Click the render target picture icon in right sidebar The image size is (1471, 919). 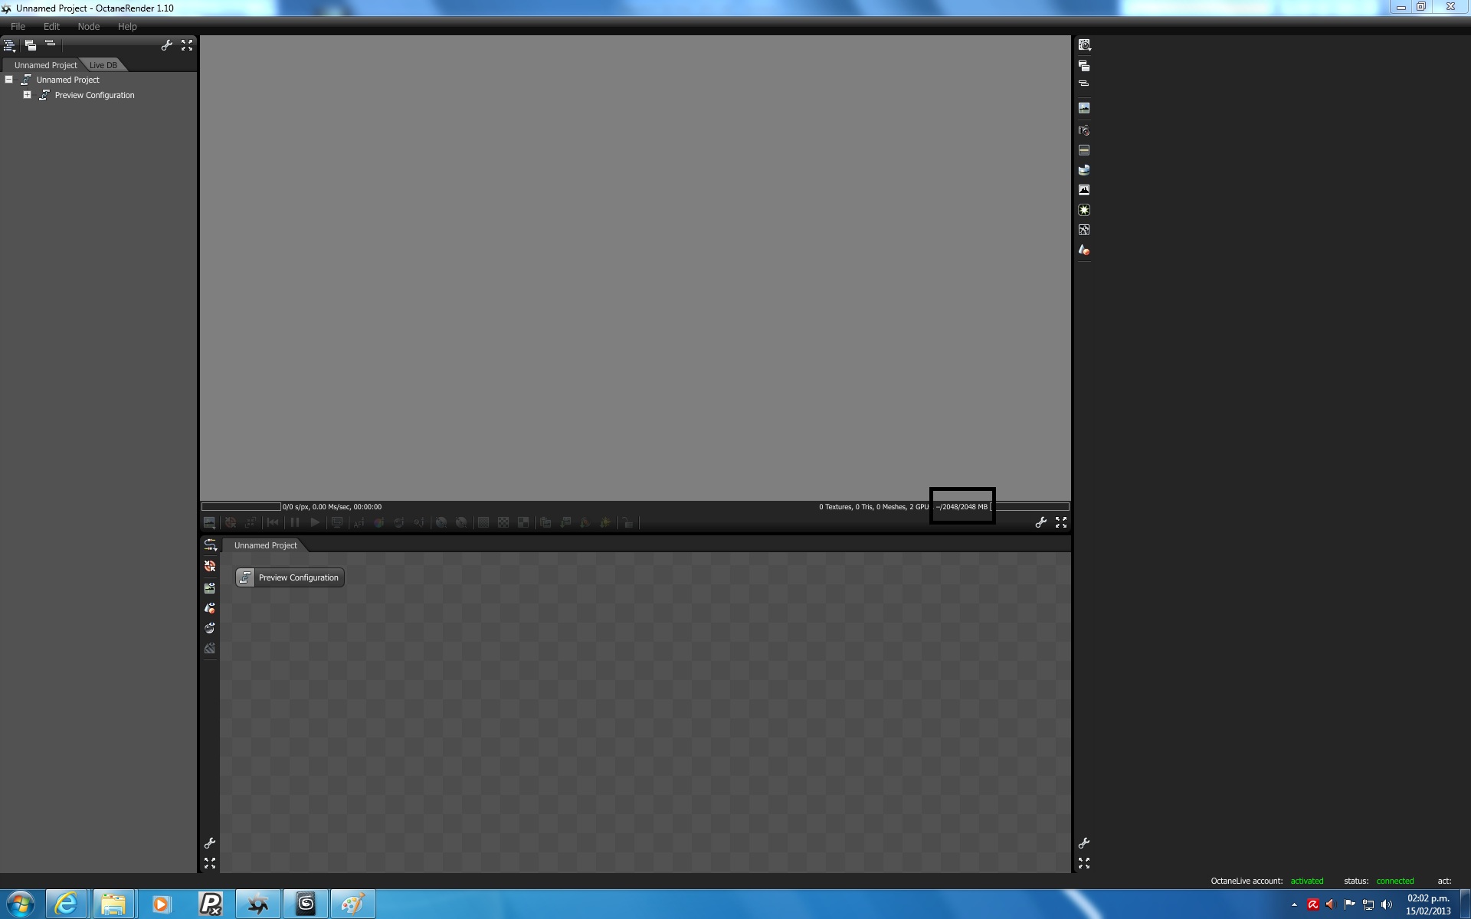tap(1084, 109)
